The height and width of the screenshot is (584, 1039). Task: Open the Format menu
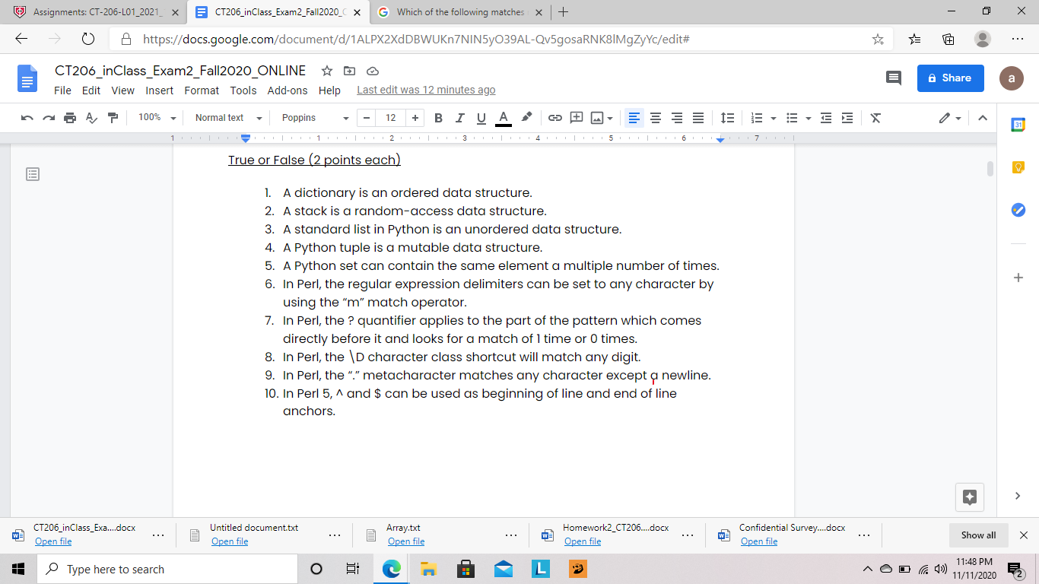[x=201, y=90]
